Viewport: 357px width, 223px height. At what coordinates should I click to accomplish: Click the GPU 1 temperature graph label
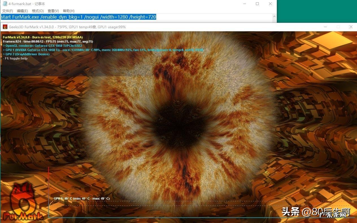[82, 198]
